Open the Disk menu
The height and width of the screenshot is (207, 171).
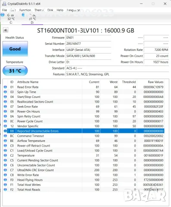pyautogui.click(x=50, y=10)
